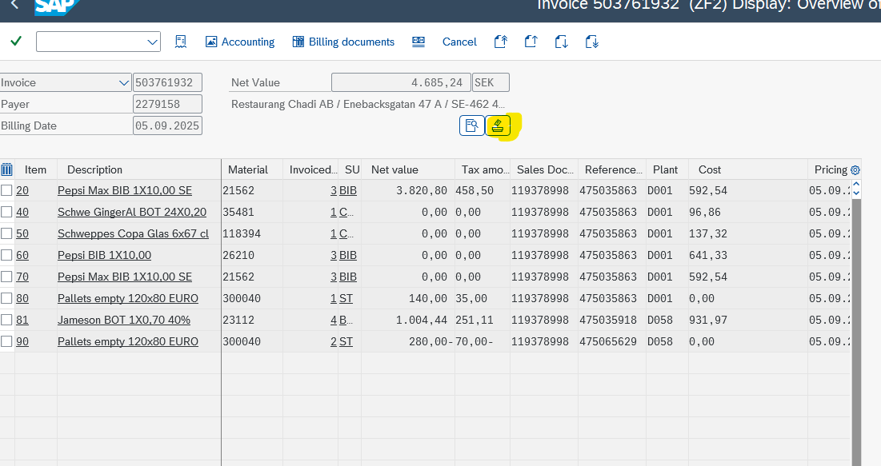Click the Billing Date input field
Viewport: 881px width, 466px height.
click(167, 125)
